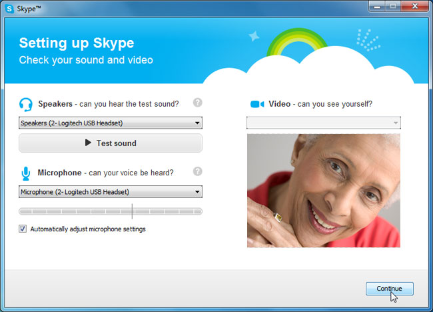The image size is (433, 312).
Task: Click the microphone icon beside Microphone heading
Action: (x=26, y=173)
